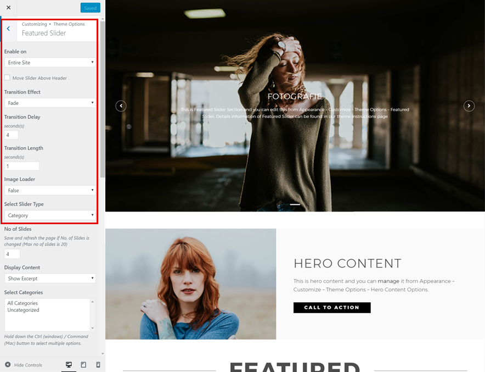Enable Move Slider Above Header checkbox
The image size is (485, 372).
coord(7,78)
